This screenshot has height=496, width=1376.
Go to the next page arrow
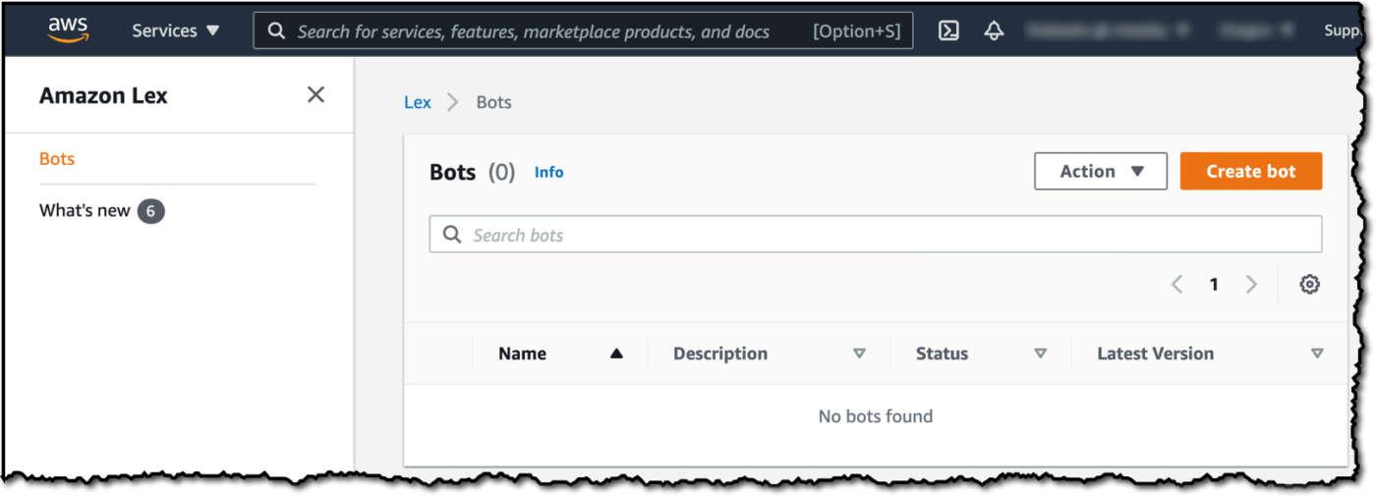[1251, 284]
